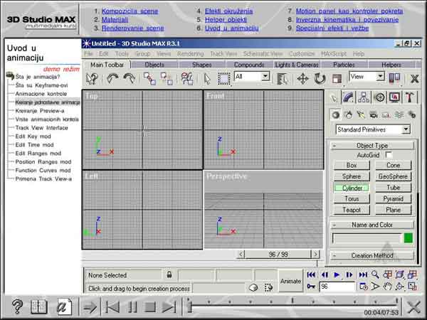Open the Kompozicija scene lesson link

click(x=130, y=11)
